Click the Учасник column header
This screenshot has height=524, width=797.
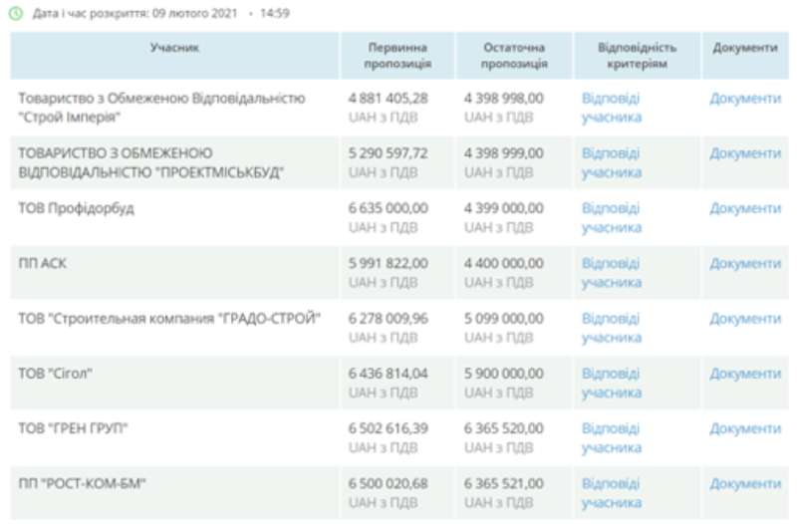click(x=175, y=48)
